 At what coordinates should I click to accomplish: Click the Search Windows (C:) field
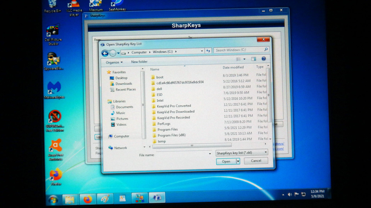[241, 50]
